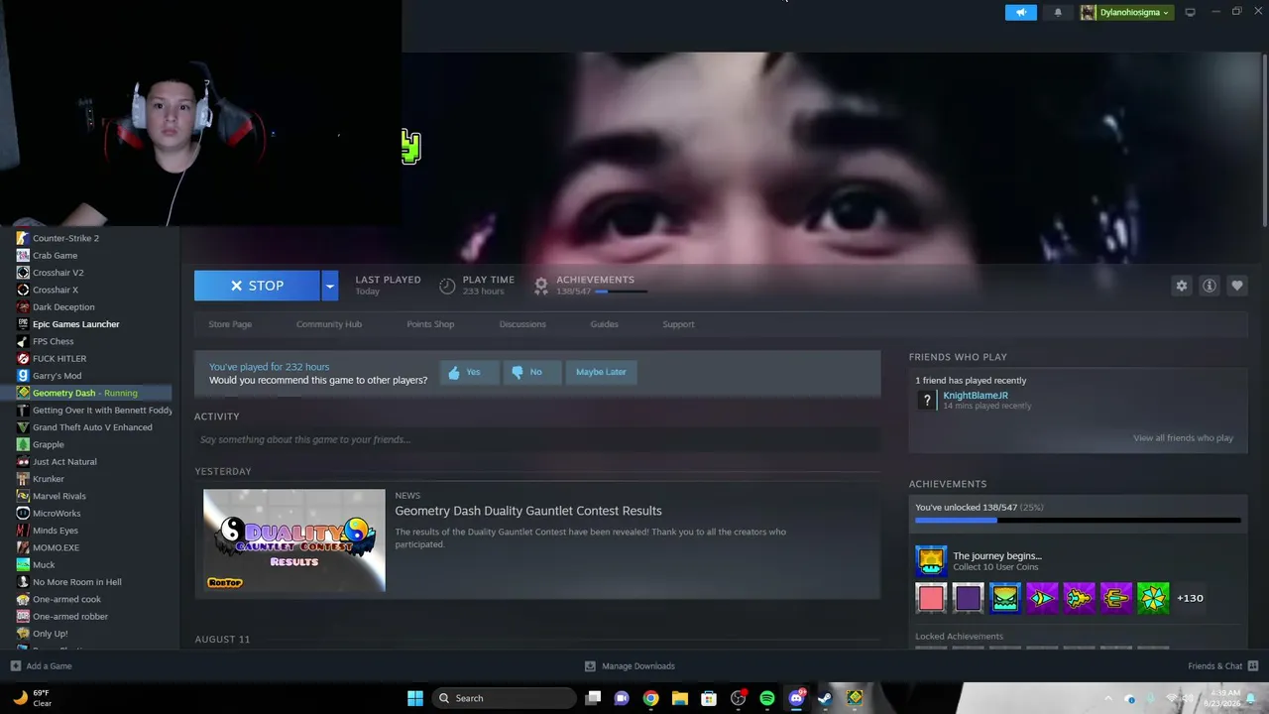Click the Windows Start button
The width and height of the screenshot is (1269, 714).
[415, 698]
